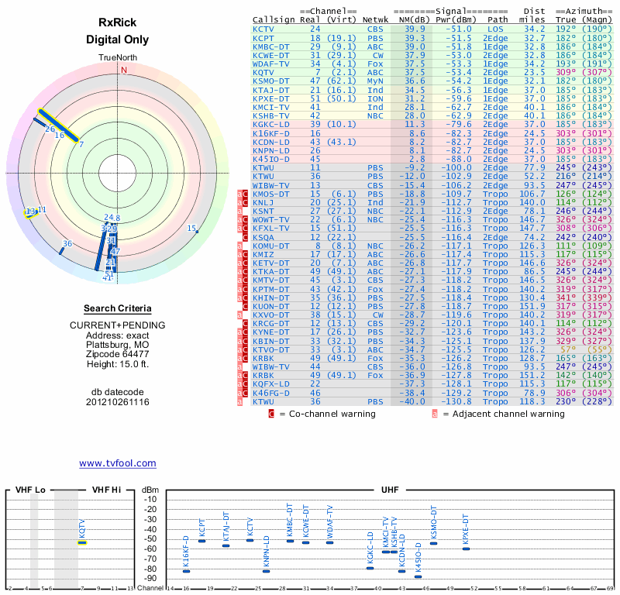Screen dimensions: 620x595
Task: Select the KMTV-DT callsign
Action: click(x=271, y=280)
